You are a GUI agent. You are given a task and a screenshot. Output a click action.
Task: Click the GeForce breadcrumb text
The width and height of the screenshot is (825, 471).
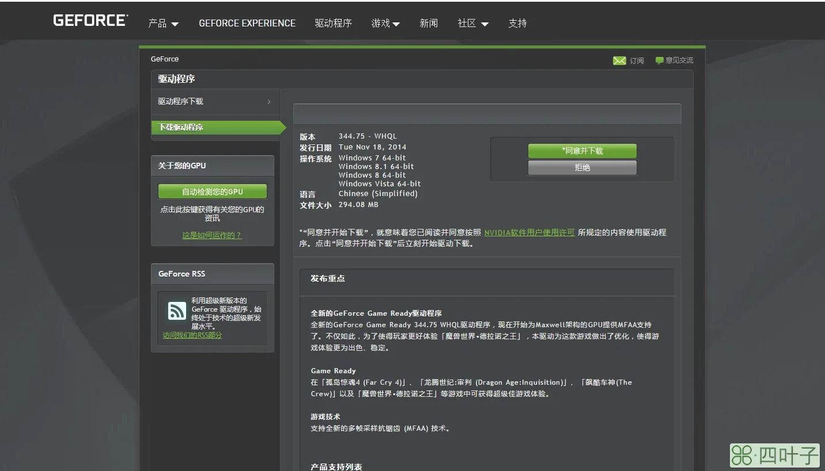coord(165,59)
